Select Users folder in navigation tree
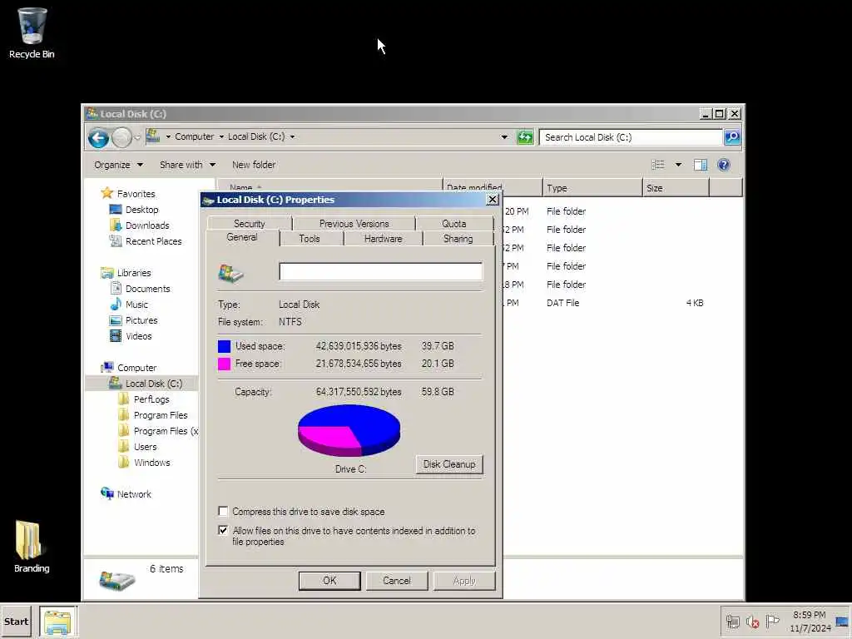The width and height of the screenshot is (852, 639). [x=145, y=447]
